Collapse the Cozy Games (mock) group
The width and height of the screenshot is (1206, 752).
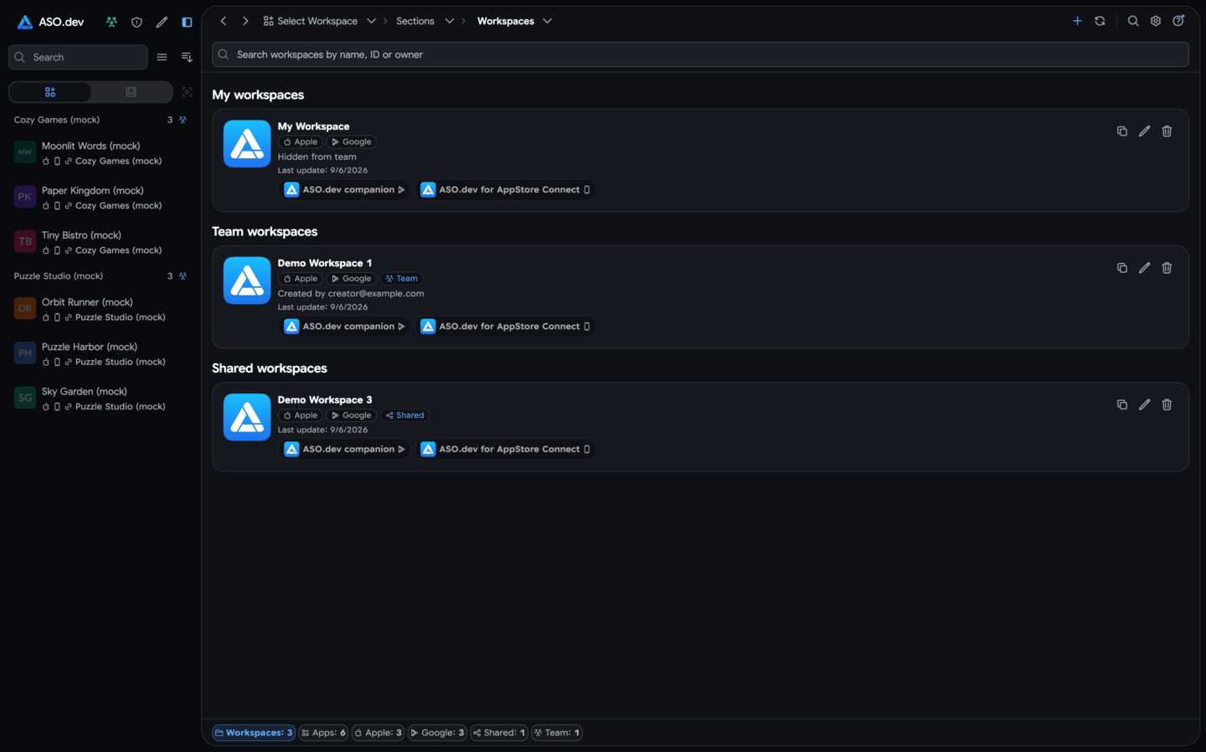pos(100,120)
